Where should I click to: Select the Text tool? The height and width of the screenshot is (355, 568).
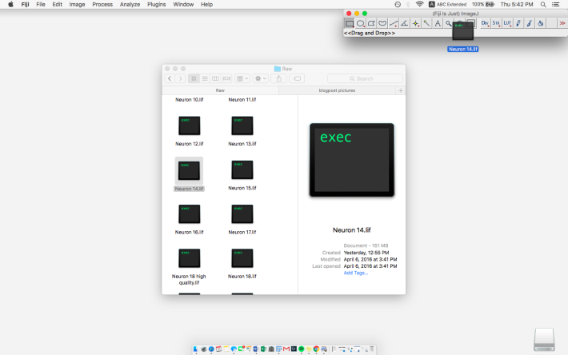pos(438,23)
